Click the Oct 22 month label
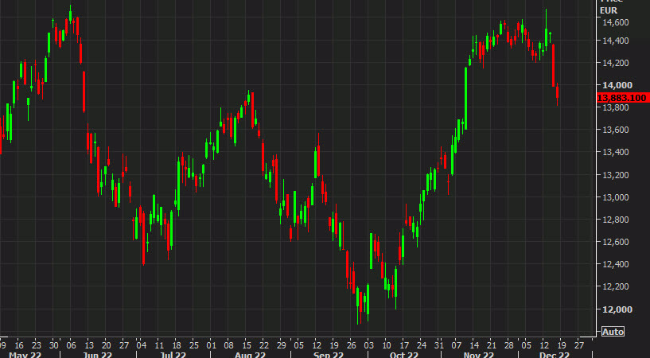 tap(404, 355)
